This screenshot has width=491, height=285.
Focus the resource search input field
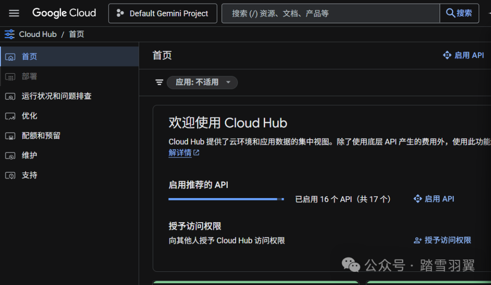point(331,13)
